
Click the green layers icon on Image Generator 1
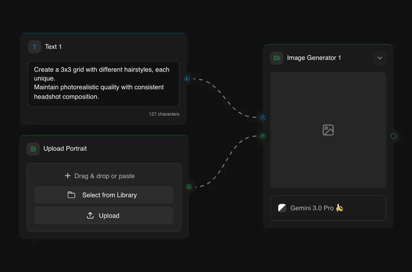click(277, 58)
